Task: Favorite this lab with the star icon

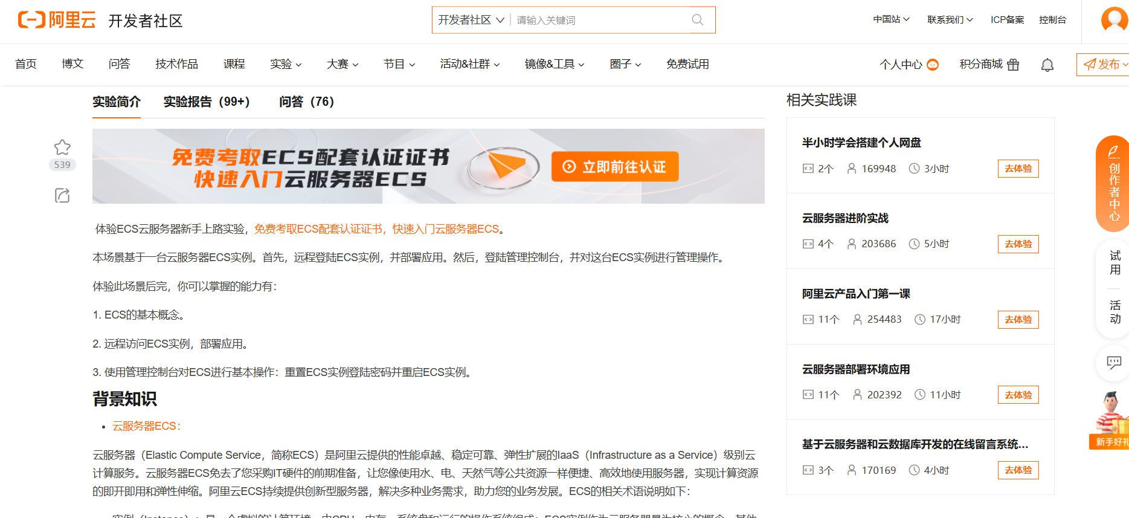Action: [62, 147]
